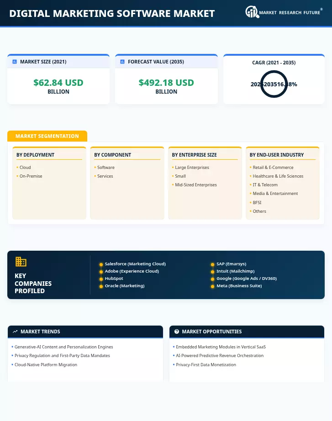Click Intuit (Mailchimp) company entry
The height and width of the screenshot is (421, 332).
tap(236, 271)
